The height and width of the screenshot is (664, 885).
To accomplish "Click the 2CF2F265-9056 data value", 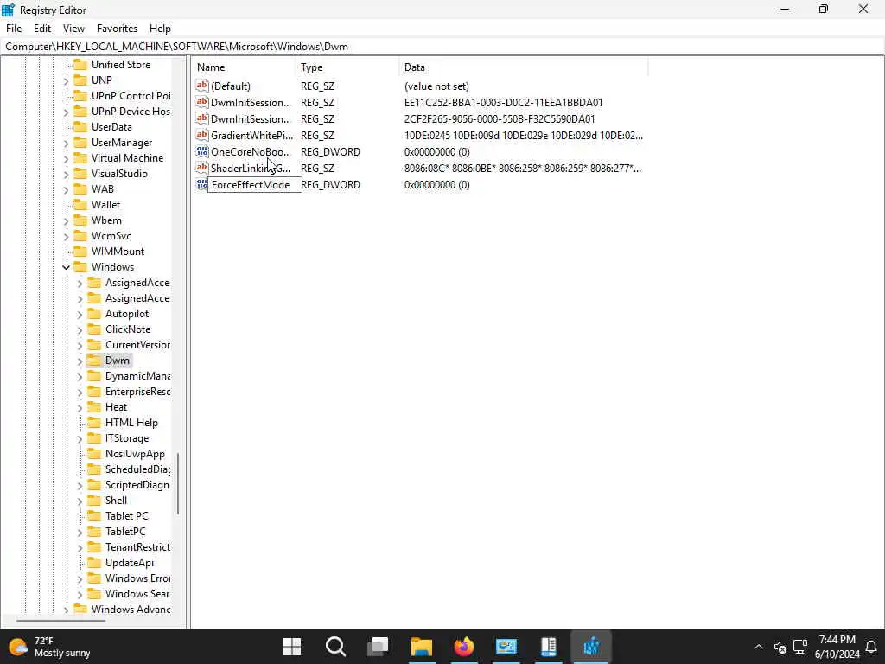I will tap(500, 118).
